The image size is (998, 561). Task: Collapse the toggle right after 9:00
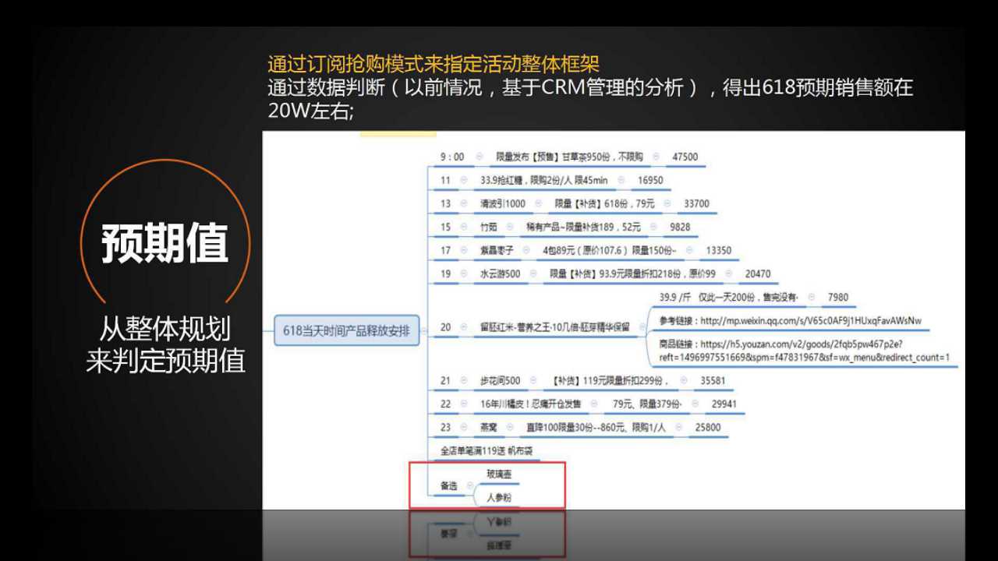tap(479, 157)
